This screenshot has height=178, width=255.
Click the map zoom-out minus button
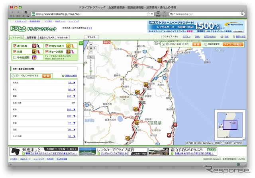[91, 77]
